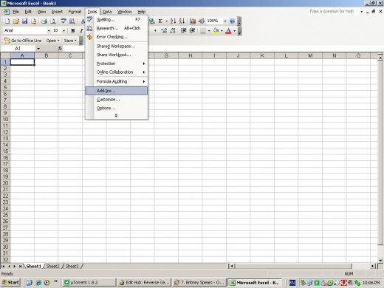Select Shared Workspace menu entry
This screenshot has height=288, width=384.
pos(117,46)
